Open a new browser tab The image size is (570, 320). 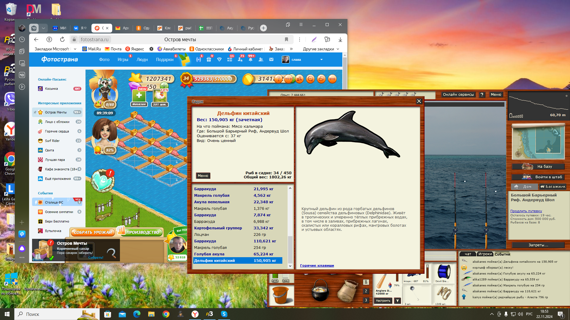263,28
